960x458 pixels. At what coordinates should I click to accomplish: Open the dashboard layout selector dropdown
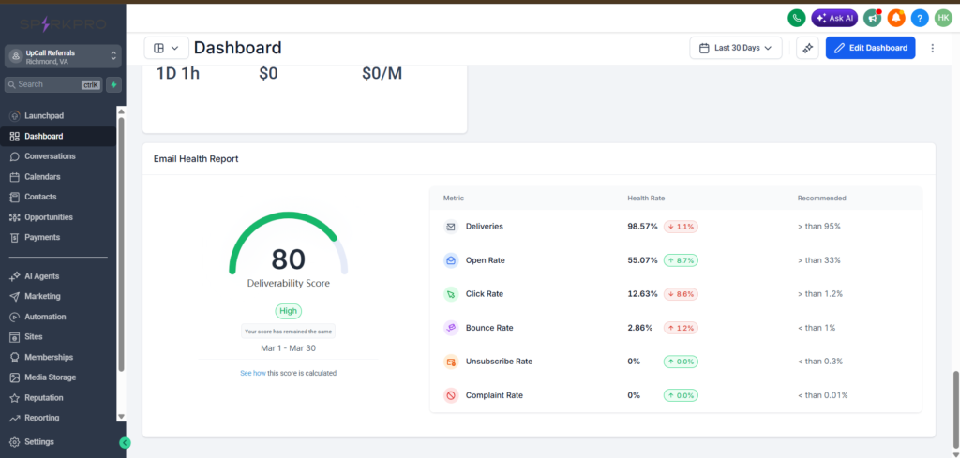[166, 48]
